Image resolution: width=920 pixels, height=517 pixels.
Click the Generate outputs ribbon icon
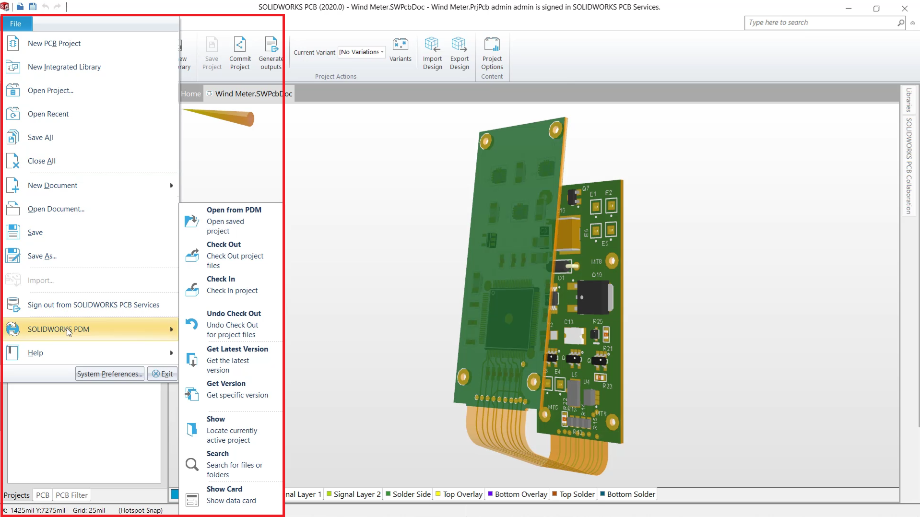point(271,45)
